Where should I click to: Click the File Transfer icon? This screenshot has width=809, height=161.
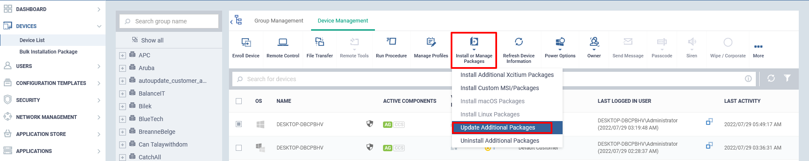[320, 42]
